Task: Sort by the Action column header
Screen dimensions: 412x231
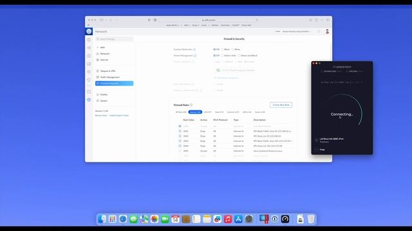Action: coord(203,120)
